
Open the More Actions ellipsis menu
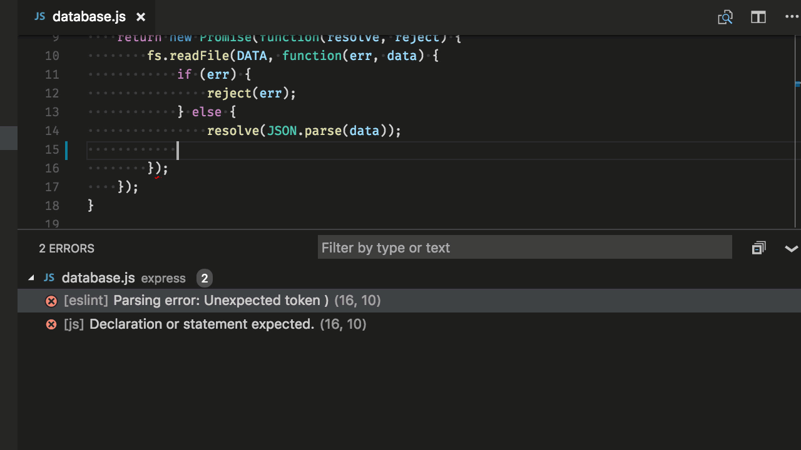[791, 17]
